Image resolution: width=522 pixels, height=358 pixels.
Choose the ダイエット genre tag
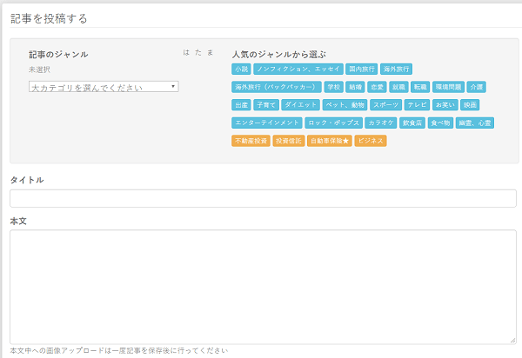pos(301,105)
